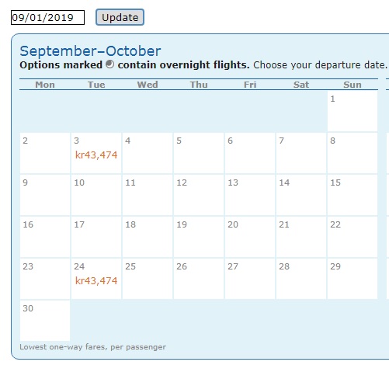Pick the September 5 calendar cell
Screen dimensions: 389x372
click(199, 153)
